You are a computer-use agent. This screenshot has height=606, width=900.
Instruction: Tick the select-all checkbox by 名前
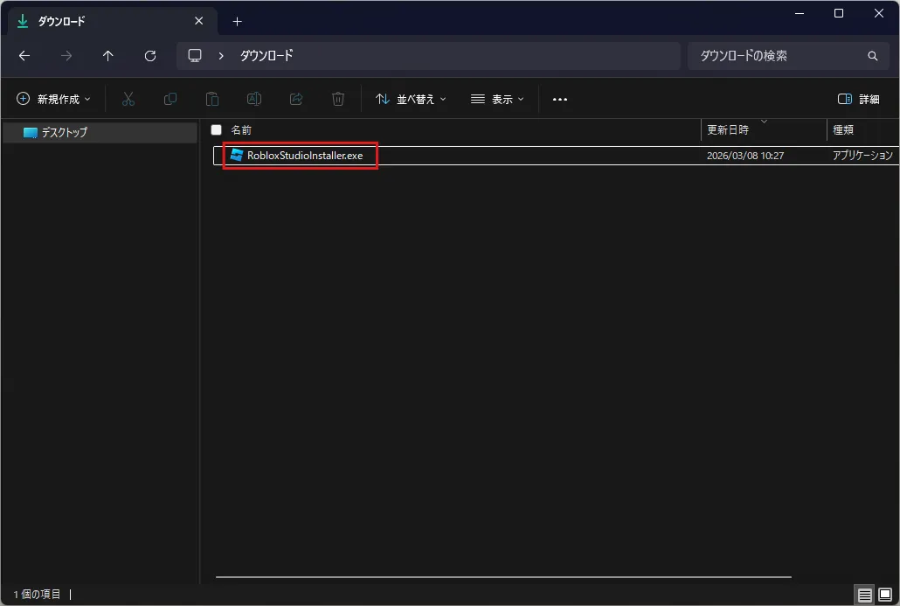pos(217,129)
